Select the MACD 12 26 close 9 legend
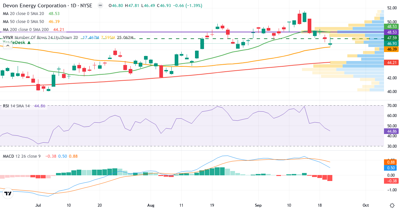400x210 pixels. click(x=22, y=156)
